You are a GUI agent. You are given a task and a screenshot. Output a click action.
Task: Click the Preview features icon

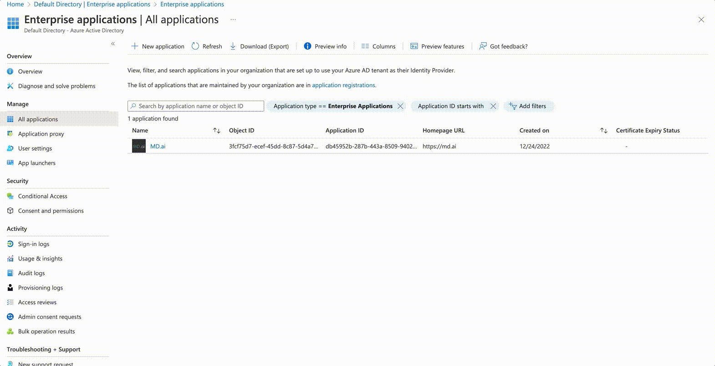tap(414, 46)
